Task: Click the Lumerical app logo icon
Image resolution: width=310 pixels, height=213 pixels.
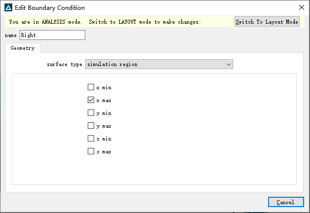Action: pos(8,8)
